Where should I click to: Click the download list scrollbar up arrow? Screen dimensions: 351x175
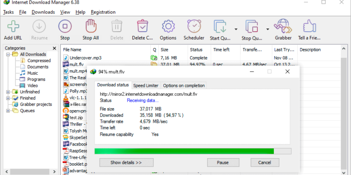(x=344, y=49)
